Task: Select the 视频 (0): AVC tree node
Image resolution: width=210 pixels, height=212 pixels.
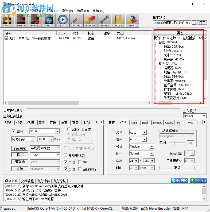Action: pos(168,64)
